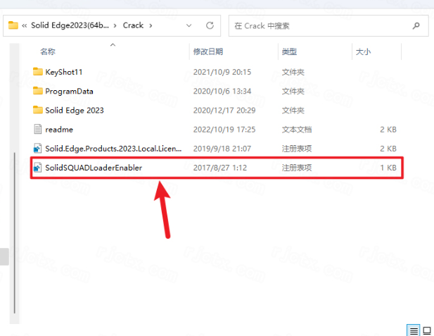Sort files by the 名称 column header
The image size is (434, 336).
(48, 51)
